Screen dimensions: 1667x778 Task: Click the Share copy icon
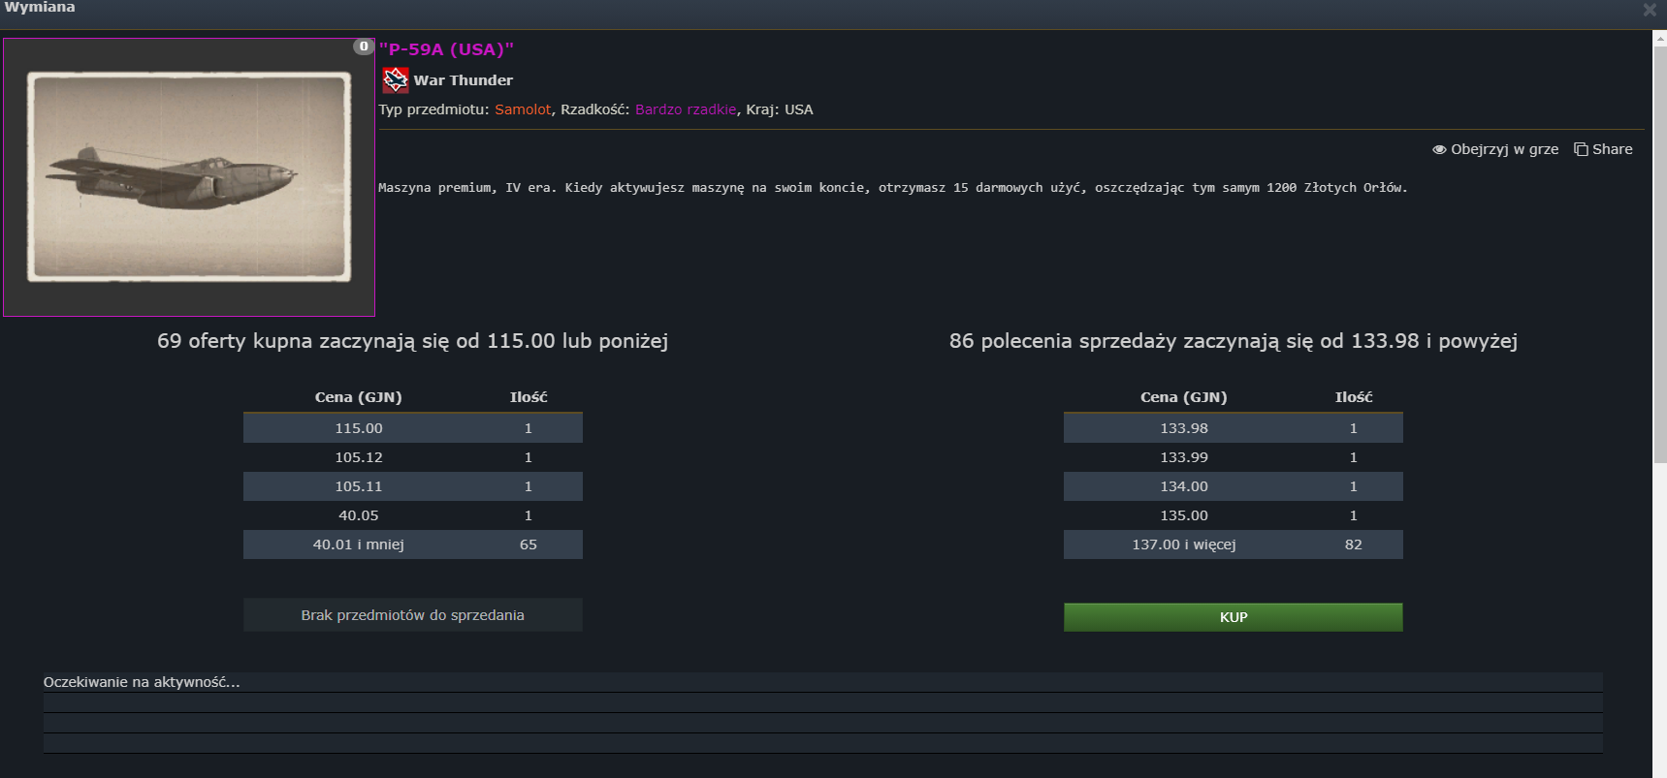(x=1581, y=149)
